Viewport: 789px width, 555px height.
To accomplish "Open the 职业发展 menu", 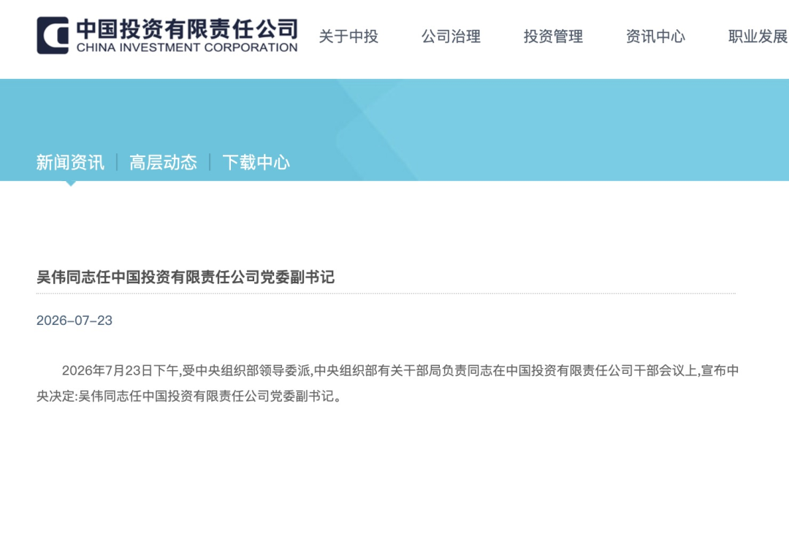I will [758, 37].
